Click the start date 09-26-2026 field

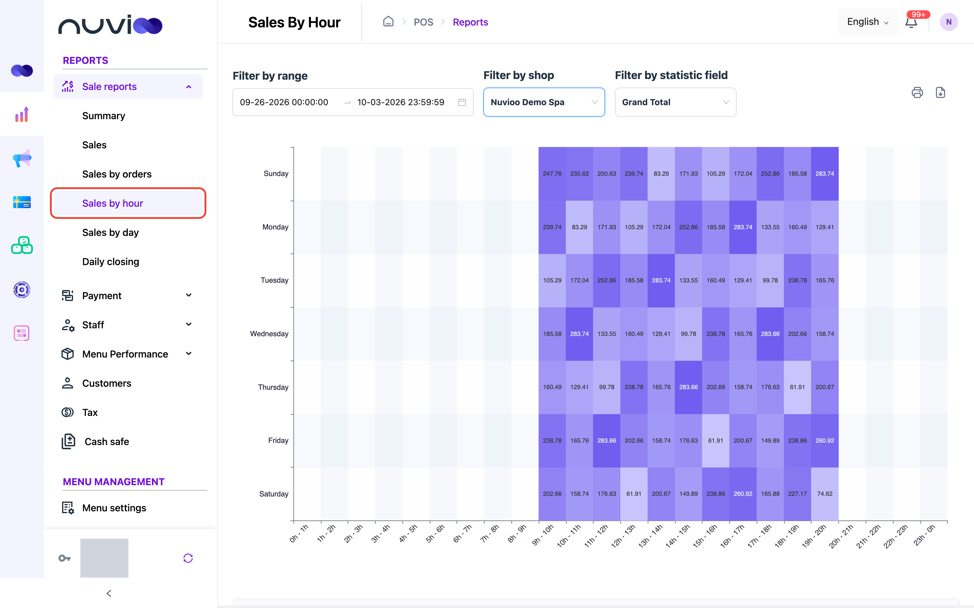[284, 102]
